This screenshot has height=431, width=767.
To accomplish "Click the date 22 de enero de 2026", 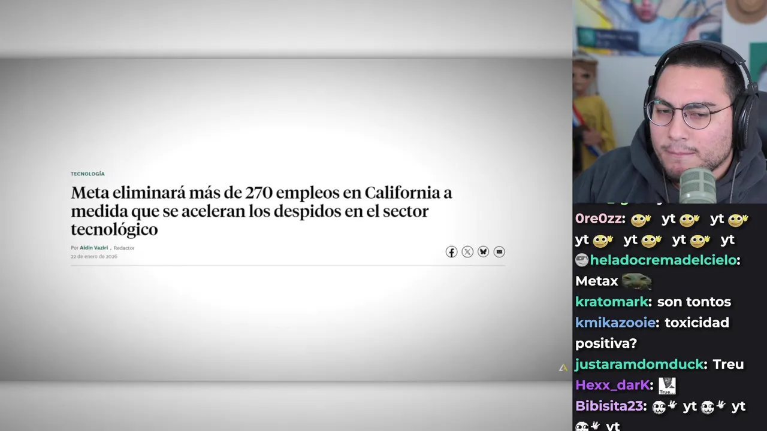I will tap(94, 257).
